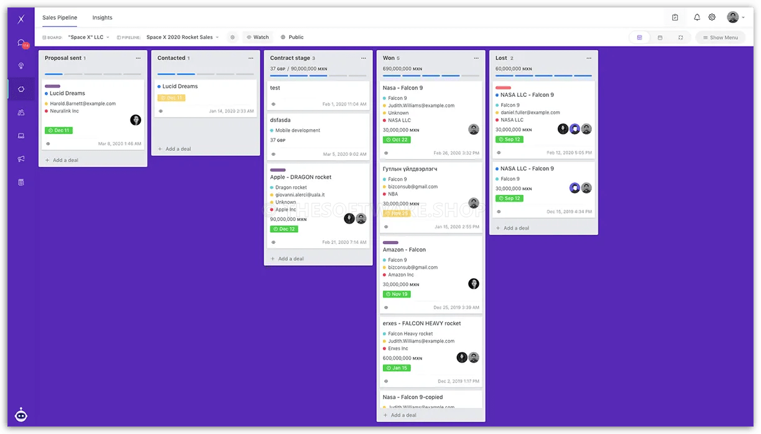
Task: Click the Public visibility label
Action: [x=292, y=37]
